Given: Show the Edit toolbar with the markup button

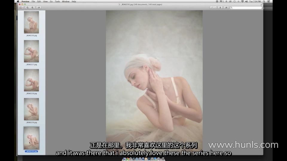Looking at the screenshot, I should click(x=226, y=8).
